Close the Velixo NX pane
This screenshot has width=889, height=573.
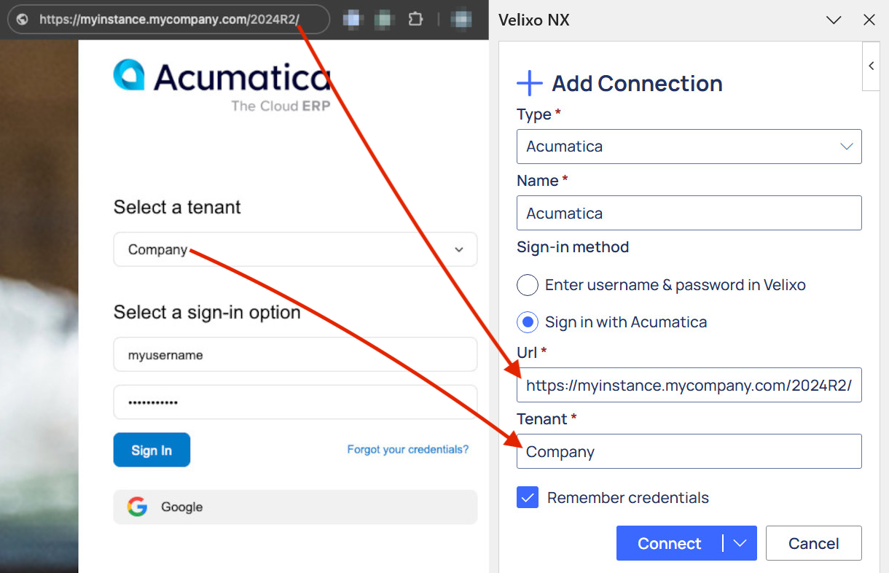(x=869, y=20)
